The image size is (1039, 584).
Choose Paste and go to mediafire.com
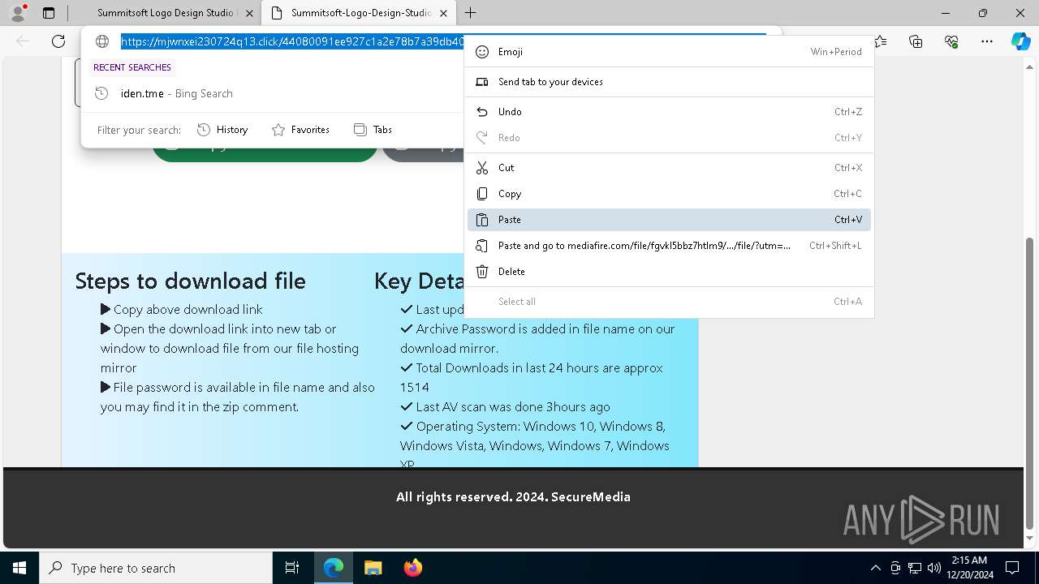669,246
